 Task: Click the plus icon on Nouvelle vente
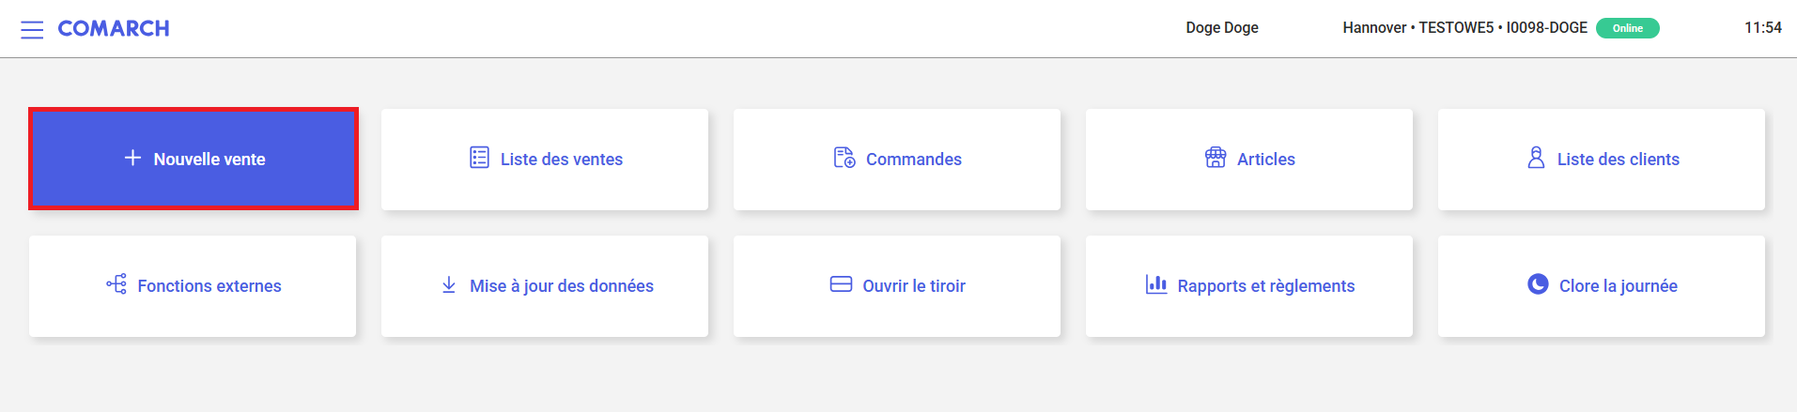(x=133, y=158)
